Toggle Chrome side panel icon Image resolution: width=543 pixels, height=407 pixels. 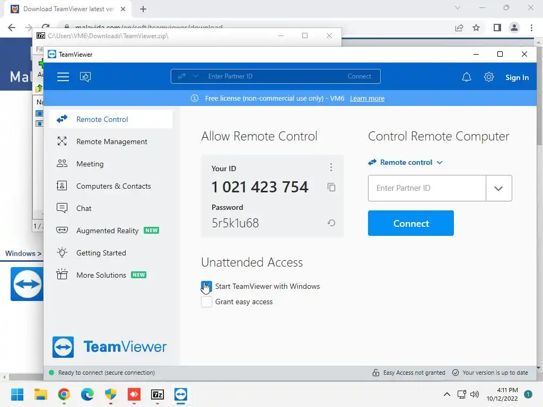[497, 28]
